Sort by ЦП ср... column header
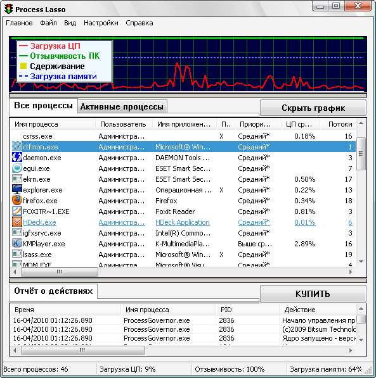 coord(301,124)
